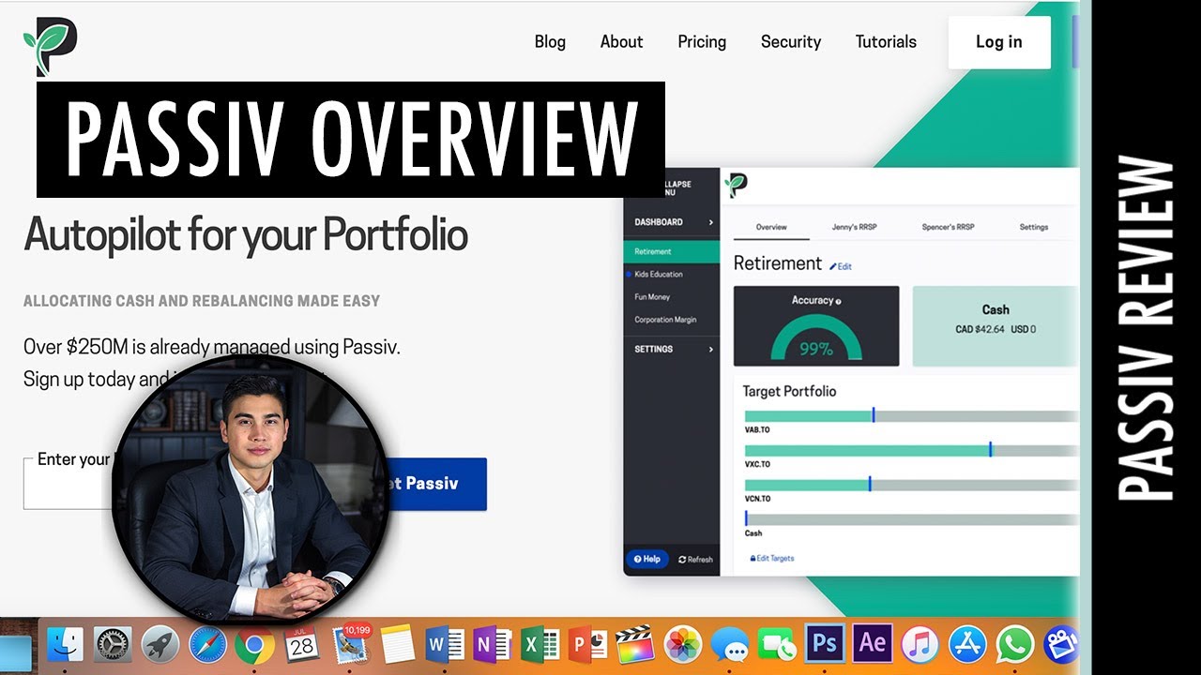Select Retirement in the dashboard sidebar

pos(672,251)
